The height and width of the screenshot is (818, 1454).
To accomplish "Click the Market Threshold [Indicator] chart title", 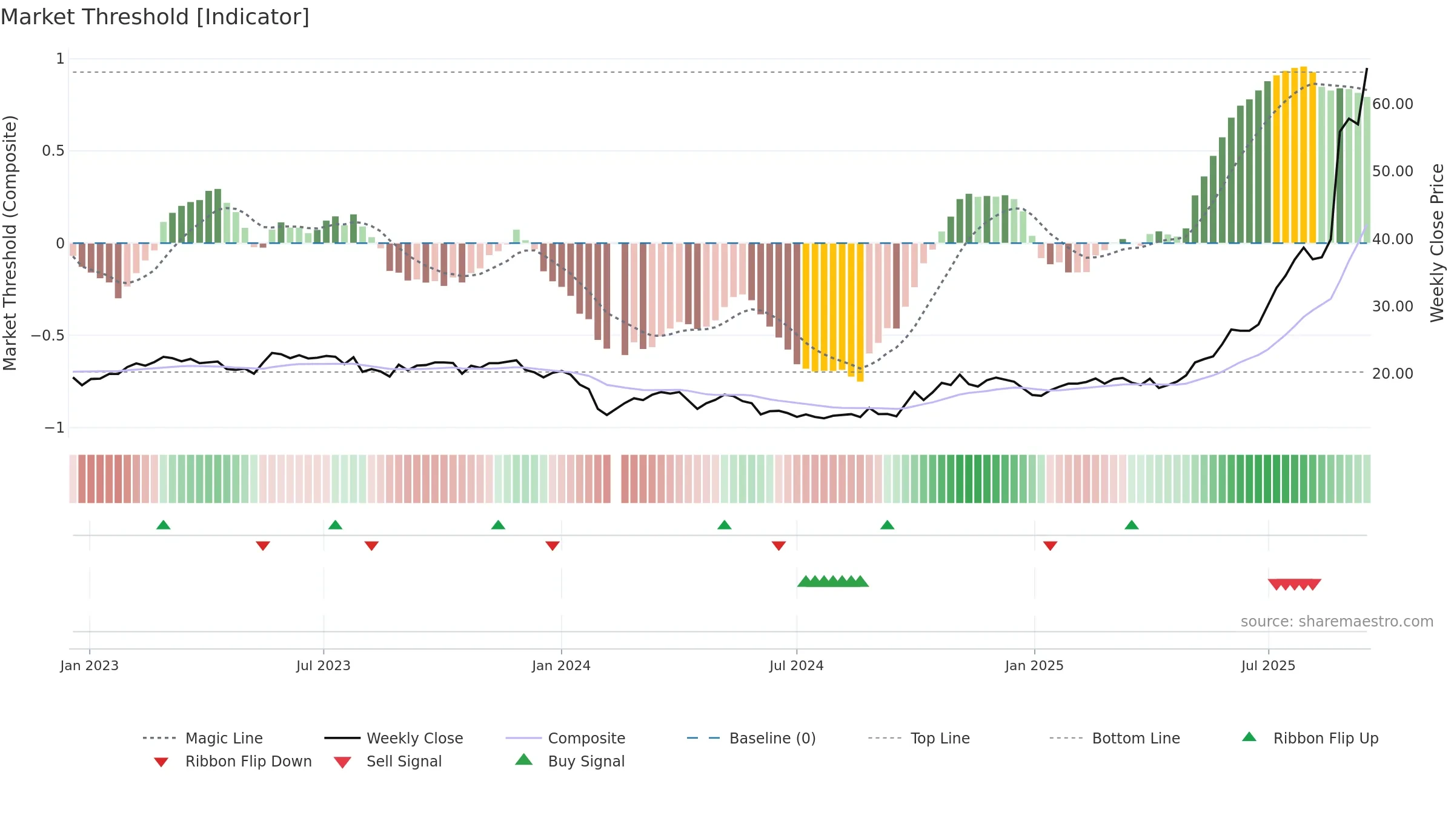I will pyautogui.click(x=155, y=17).
